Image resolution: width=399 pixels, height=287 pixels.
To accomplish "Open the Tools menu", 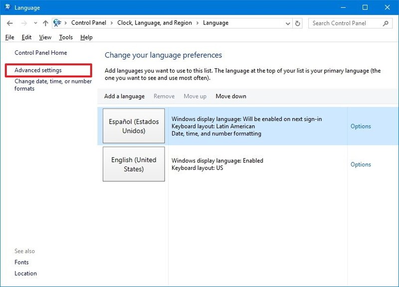I will (66, 37).
